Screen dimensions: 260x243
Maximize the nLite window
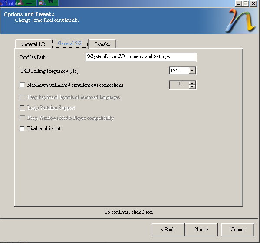click(246, 3)
